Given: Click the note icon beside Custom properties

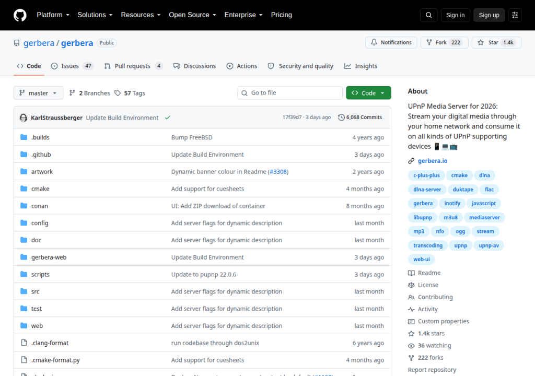Looking at the screenshot, I should point(411,321).
